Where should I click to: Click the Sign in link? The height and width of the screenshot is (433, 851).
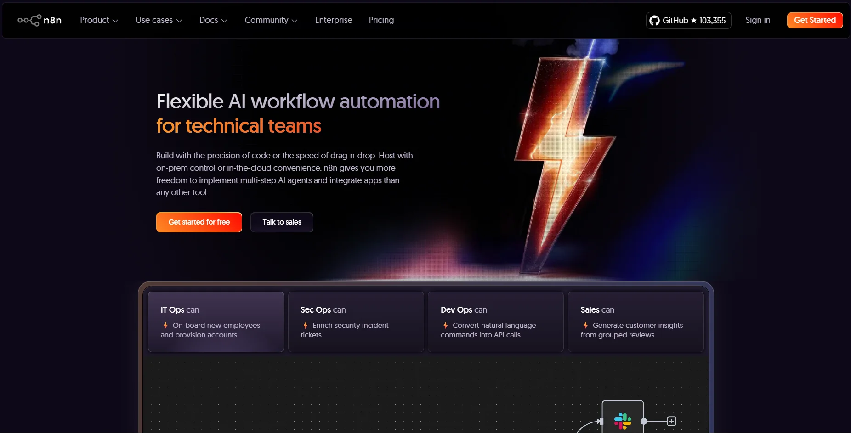[x=758, y=20]
